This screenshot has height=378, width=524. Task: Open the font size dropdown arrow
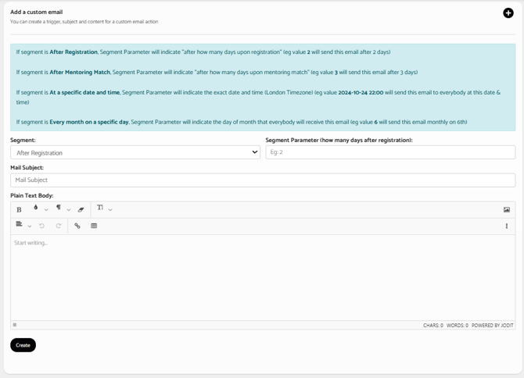(x=110, y=210)
